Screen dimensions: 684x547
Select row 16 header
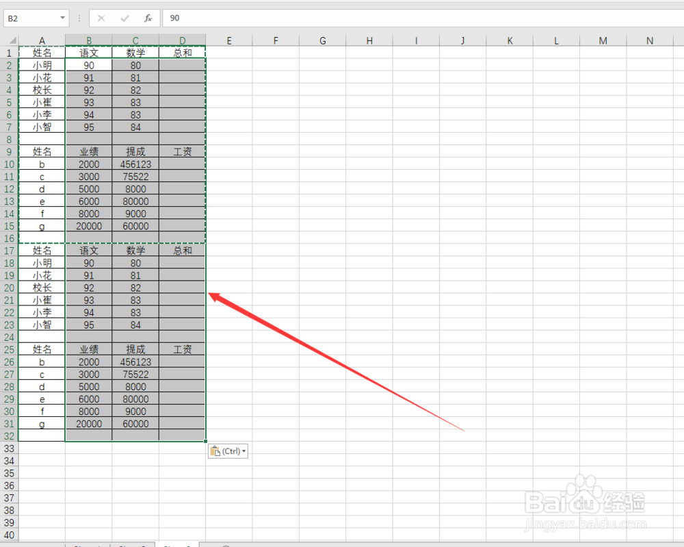coord(9,238)
